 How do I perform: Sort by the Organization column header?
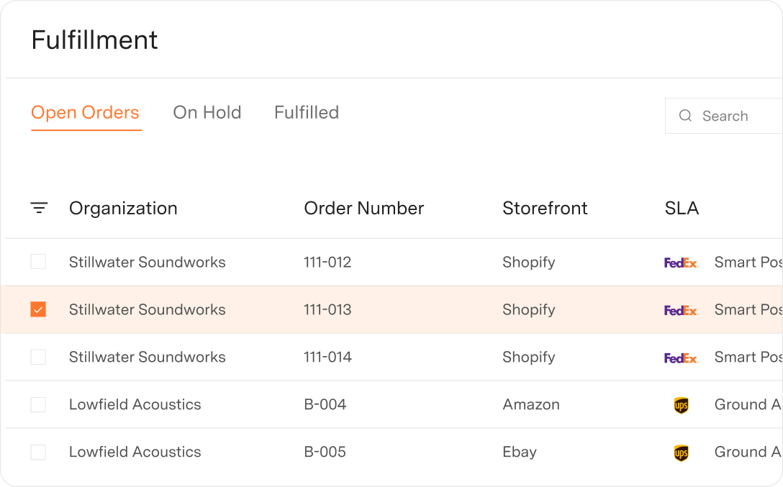click(122, 209)
